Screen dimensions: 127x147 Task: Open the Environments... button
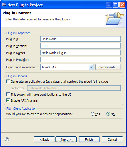coord(108,67)
